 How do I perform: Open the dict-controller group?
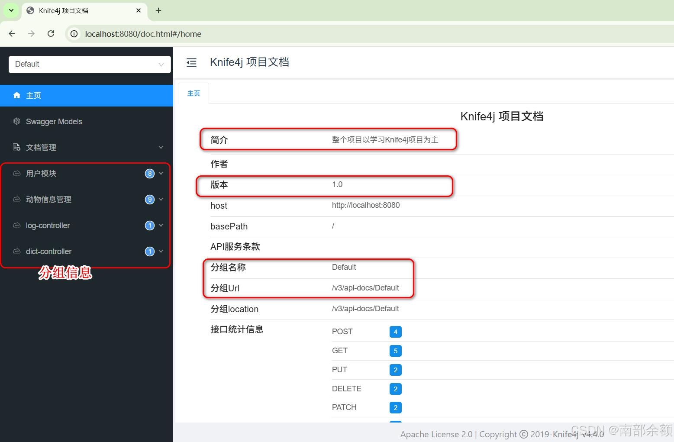(87, 252)
